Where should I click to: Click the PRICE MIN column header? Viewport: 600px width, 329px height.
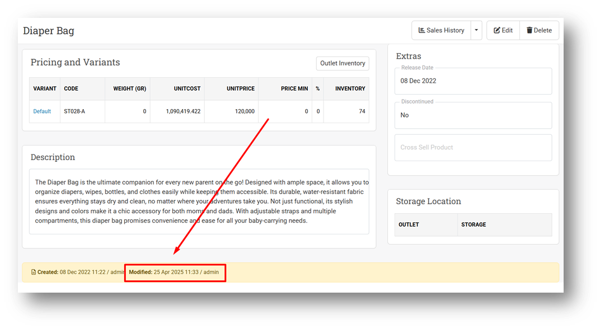[285, 88]
